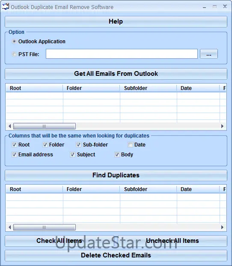Click left arrow of lower table scrollbar
The image size is (232, 266).
click(x=10, y=227)
